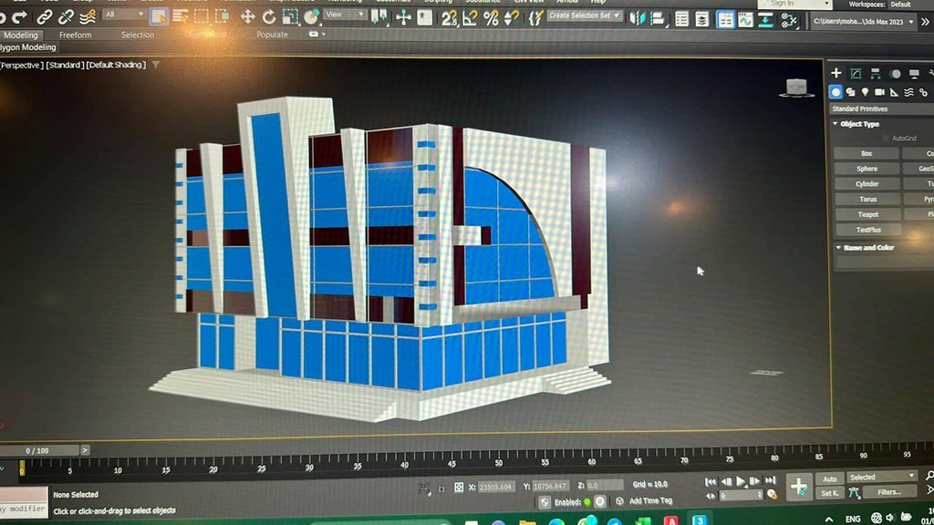Image resolution: width=934 pixels, height=525 pixels.
Task: Switch to the Populate ribbon tab
Action: click(272, 35)
